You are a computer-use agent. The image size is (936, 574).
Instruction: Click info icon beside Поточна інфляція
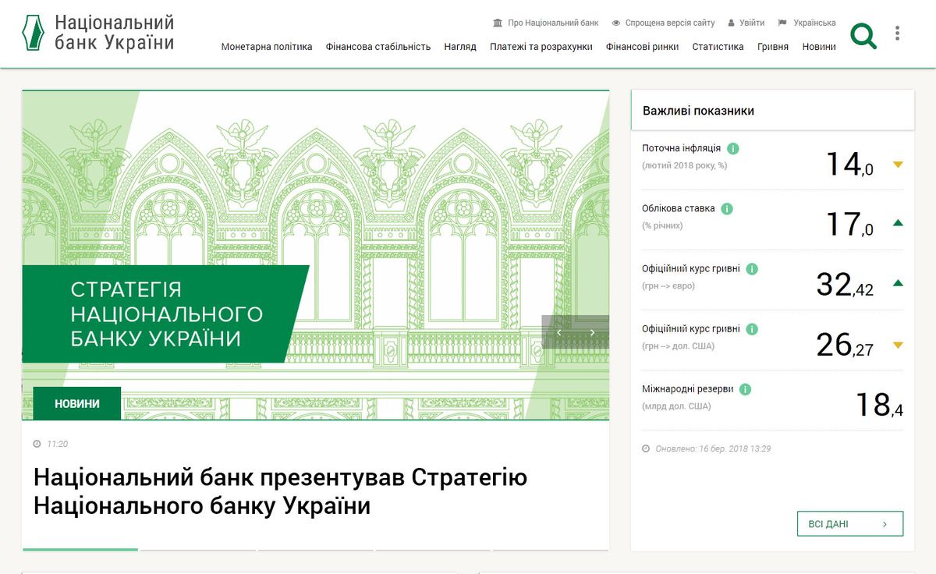pyautogui.click(x=733, y=148)
